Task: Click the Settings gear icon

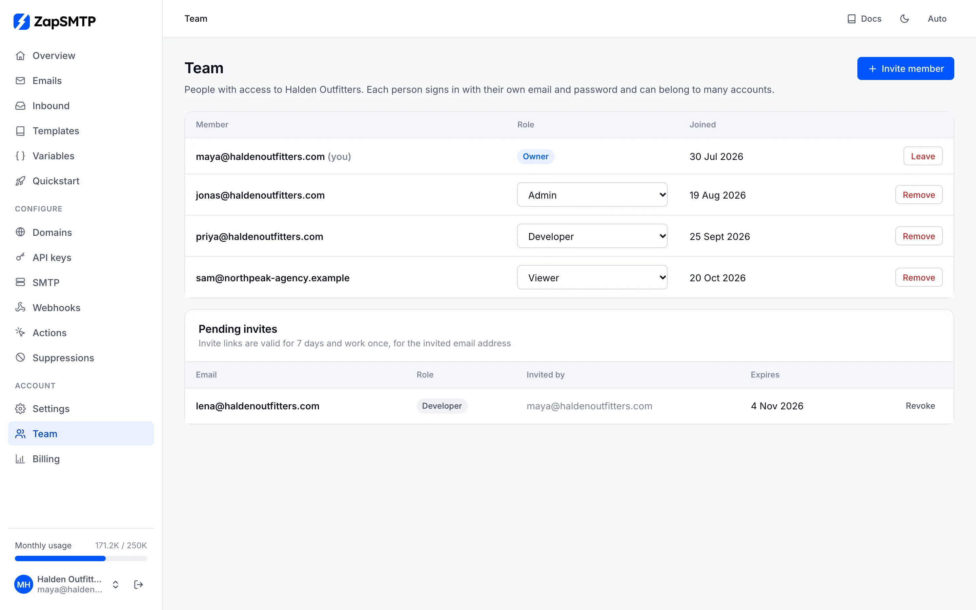Action: (x=20, y=409)
